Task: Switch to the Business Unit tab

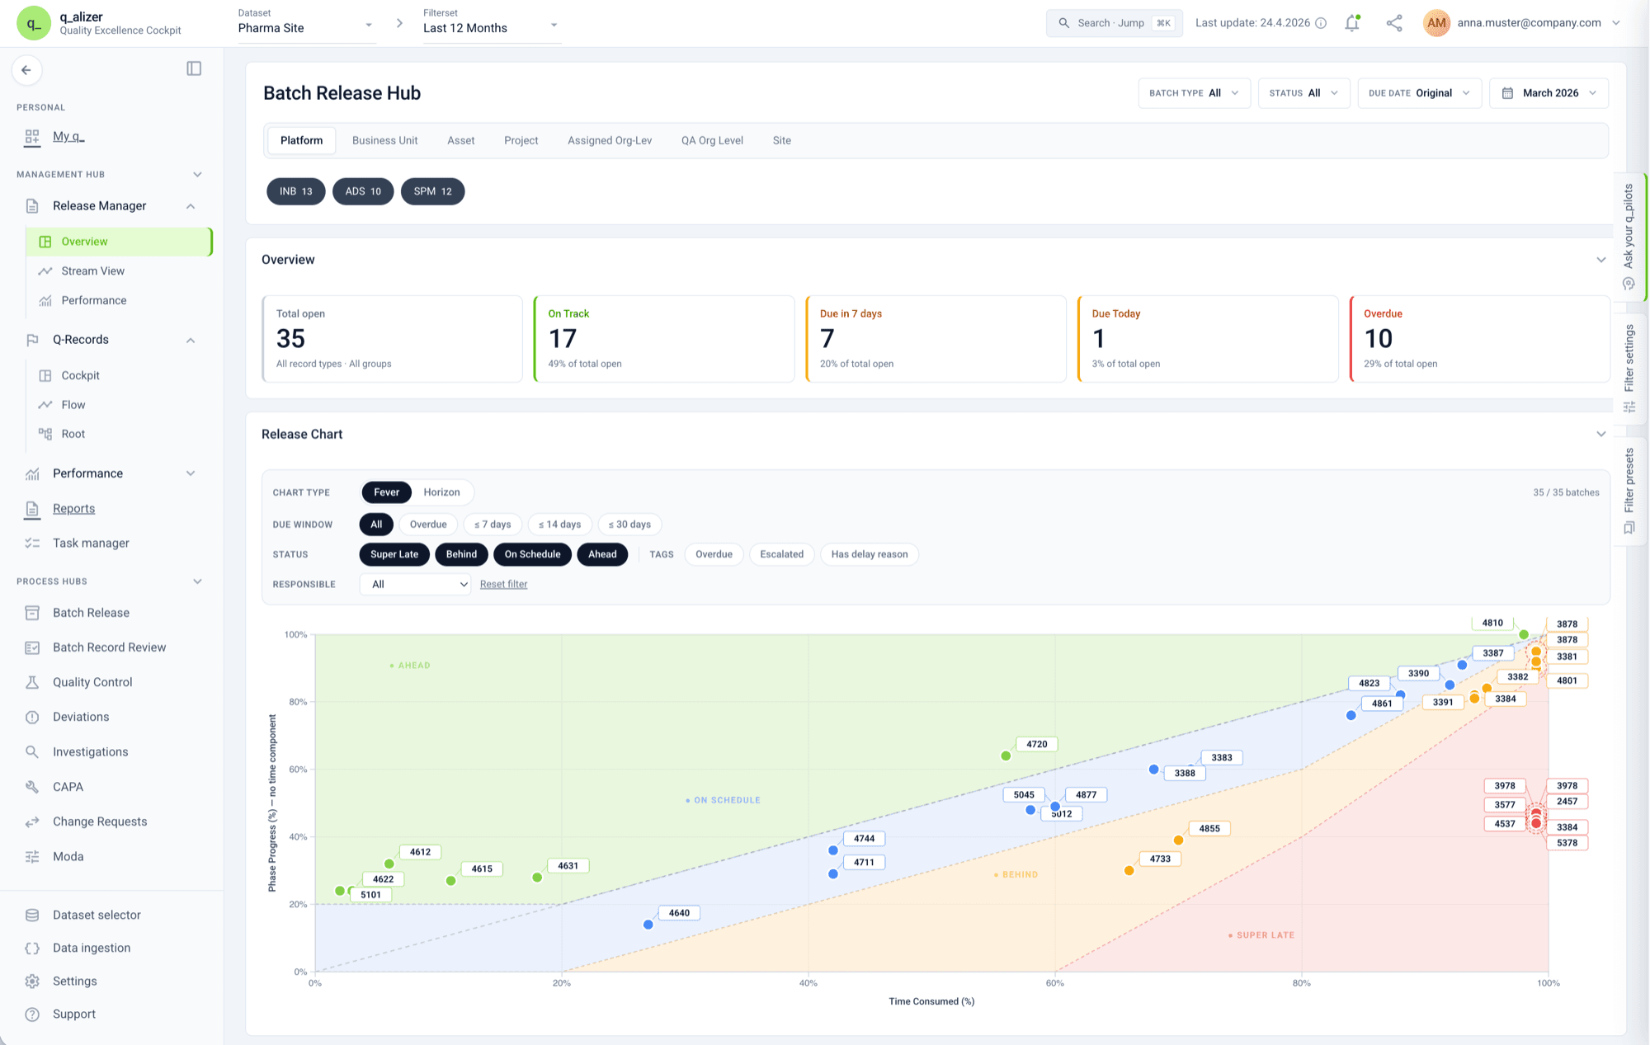Action: pos(384,141)
